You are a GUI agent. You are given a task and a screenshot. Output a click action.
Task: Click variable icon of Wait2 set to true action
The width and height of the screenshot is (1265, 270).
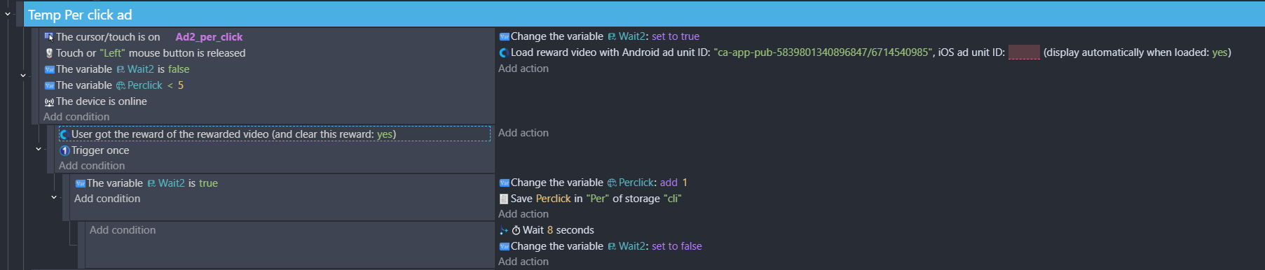504,36
